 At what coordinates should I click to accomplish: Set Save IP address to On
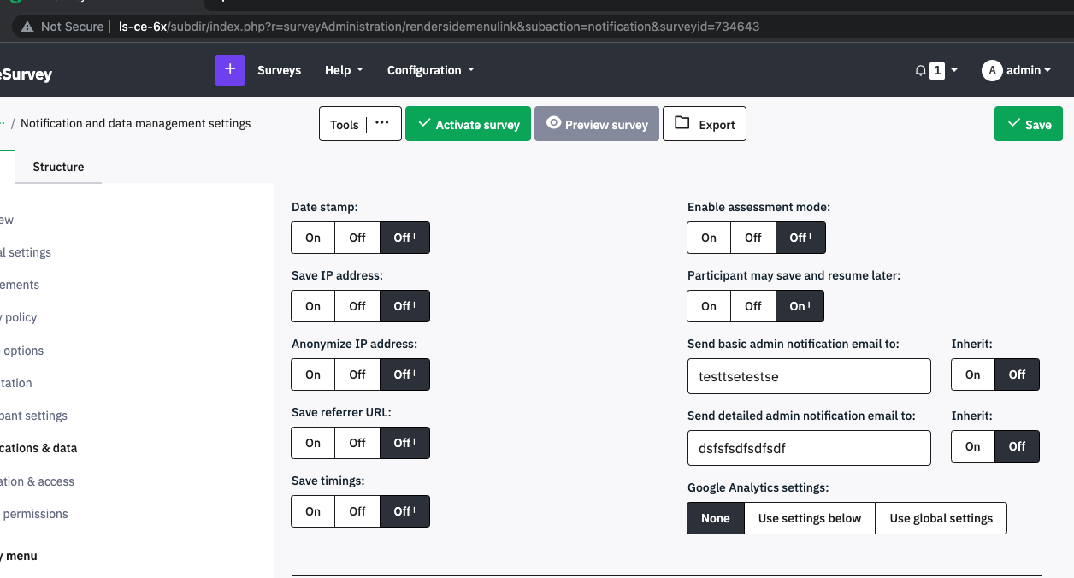click(x=313, y=306)
